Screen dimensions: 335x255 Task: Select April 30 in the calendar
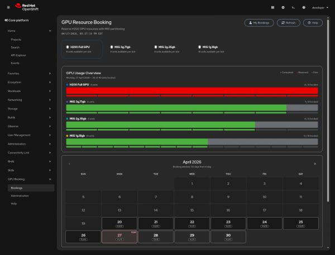228,237
